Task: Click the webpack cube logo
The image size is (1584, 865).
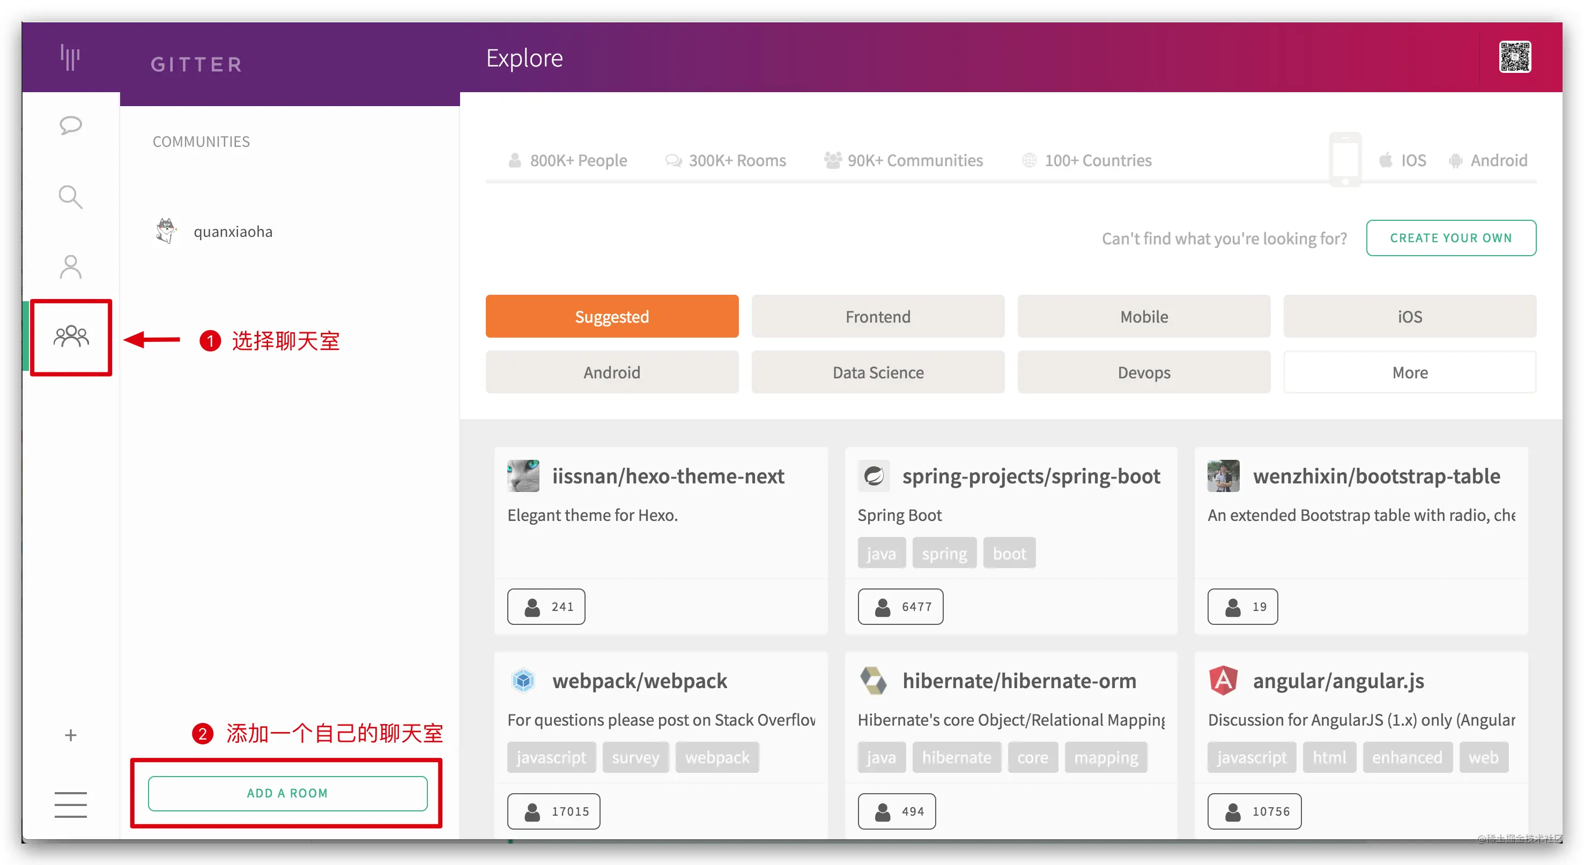Action: pos(523,681)
